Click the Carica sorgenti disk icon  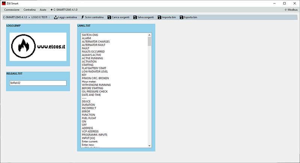109,17
